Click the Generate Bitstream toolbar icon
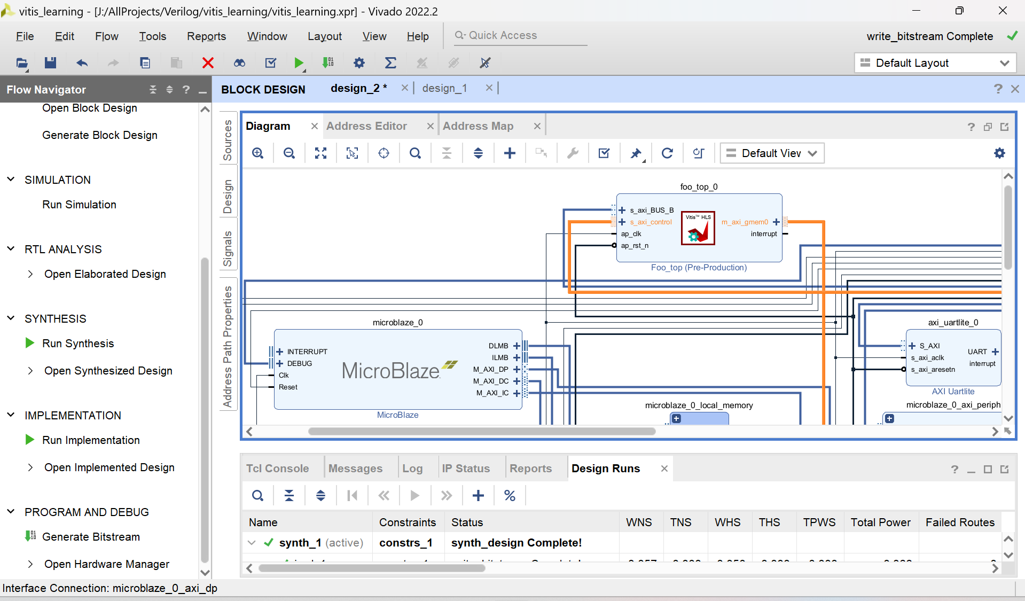Viewport: 1025px width, 601px height. [x=328, y=63]
